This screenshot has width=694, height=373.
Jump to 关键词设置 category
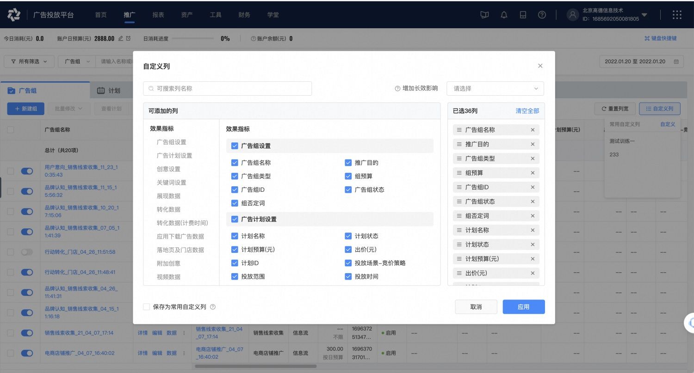171,183
